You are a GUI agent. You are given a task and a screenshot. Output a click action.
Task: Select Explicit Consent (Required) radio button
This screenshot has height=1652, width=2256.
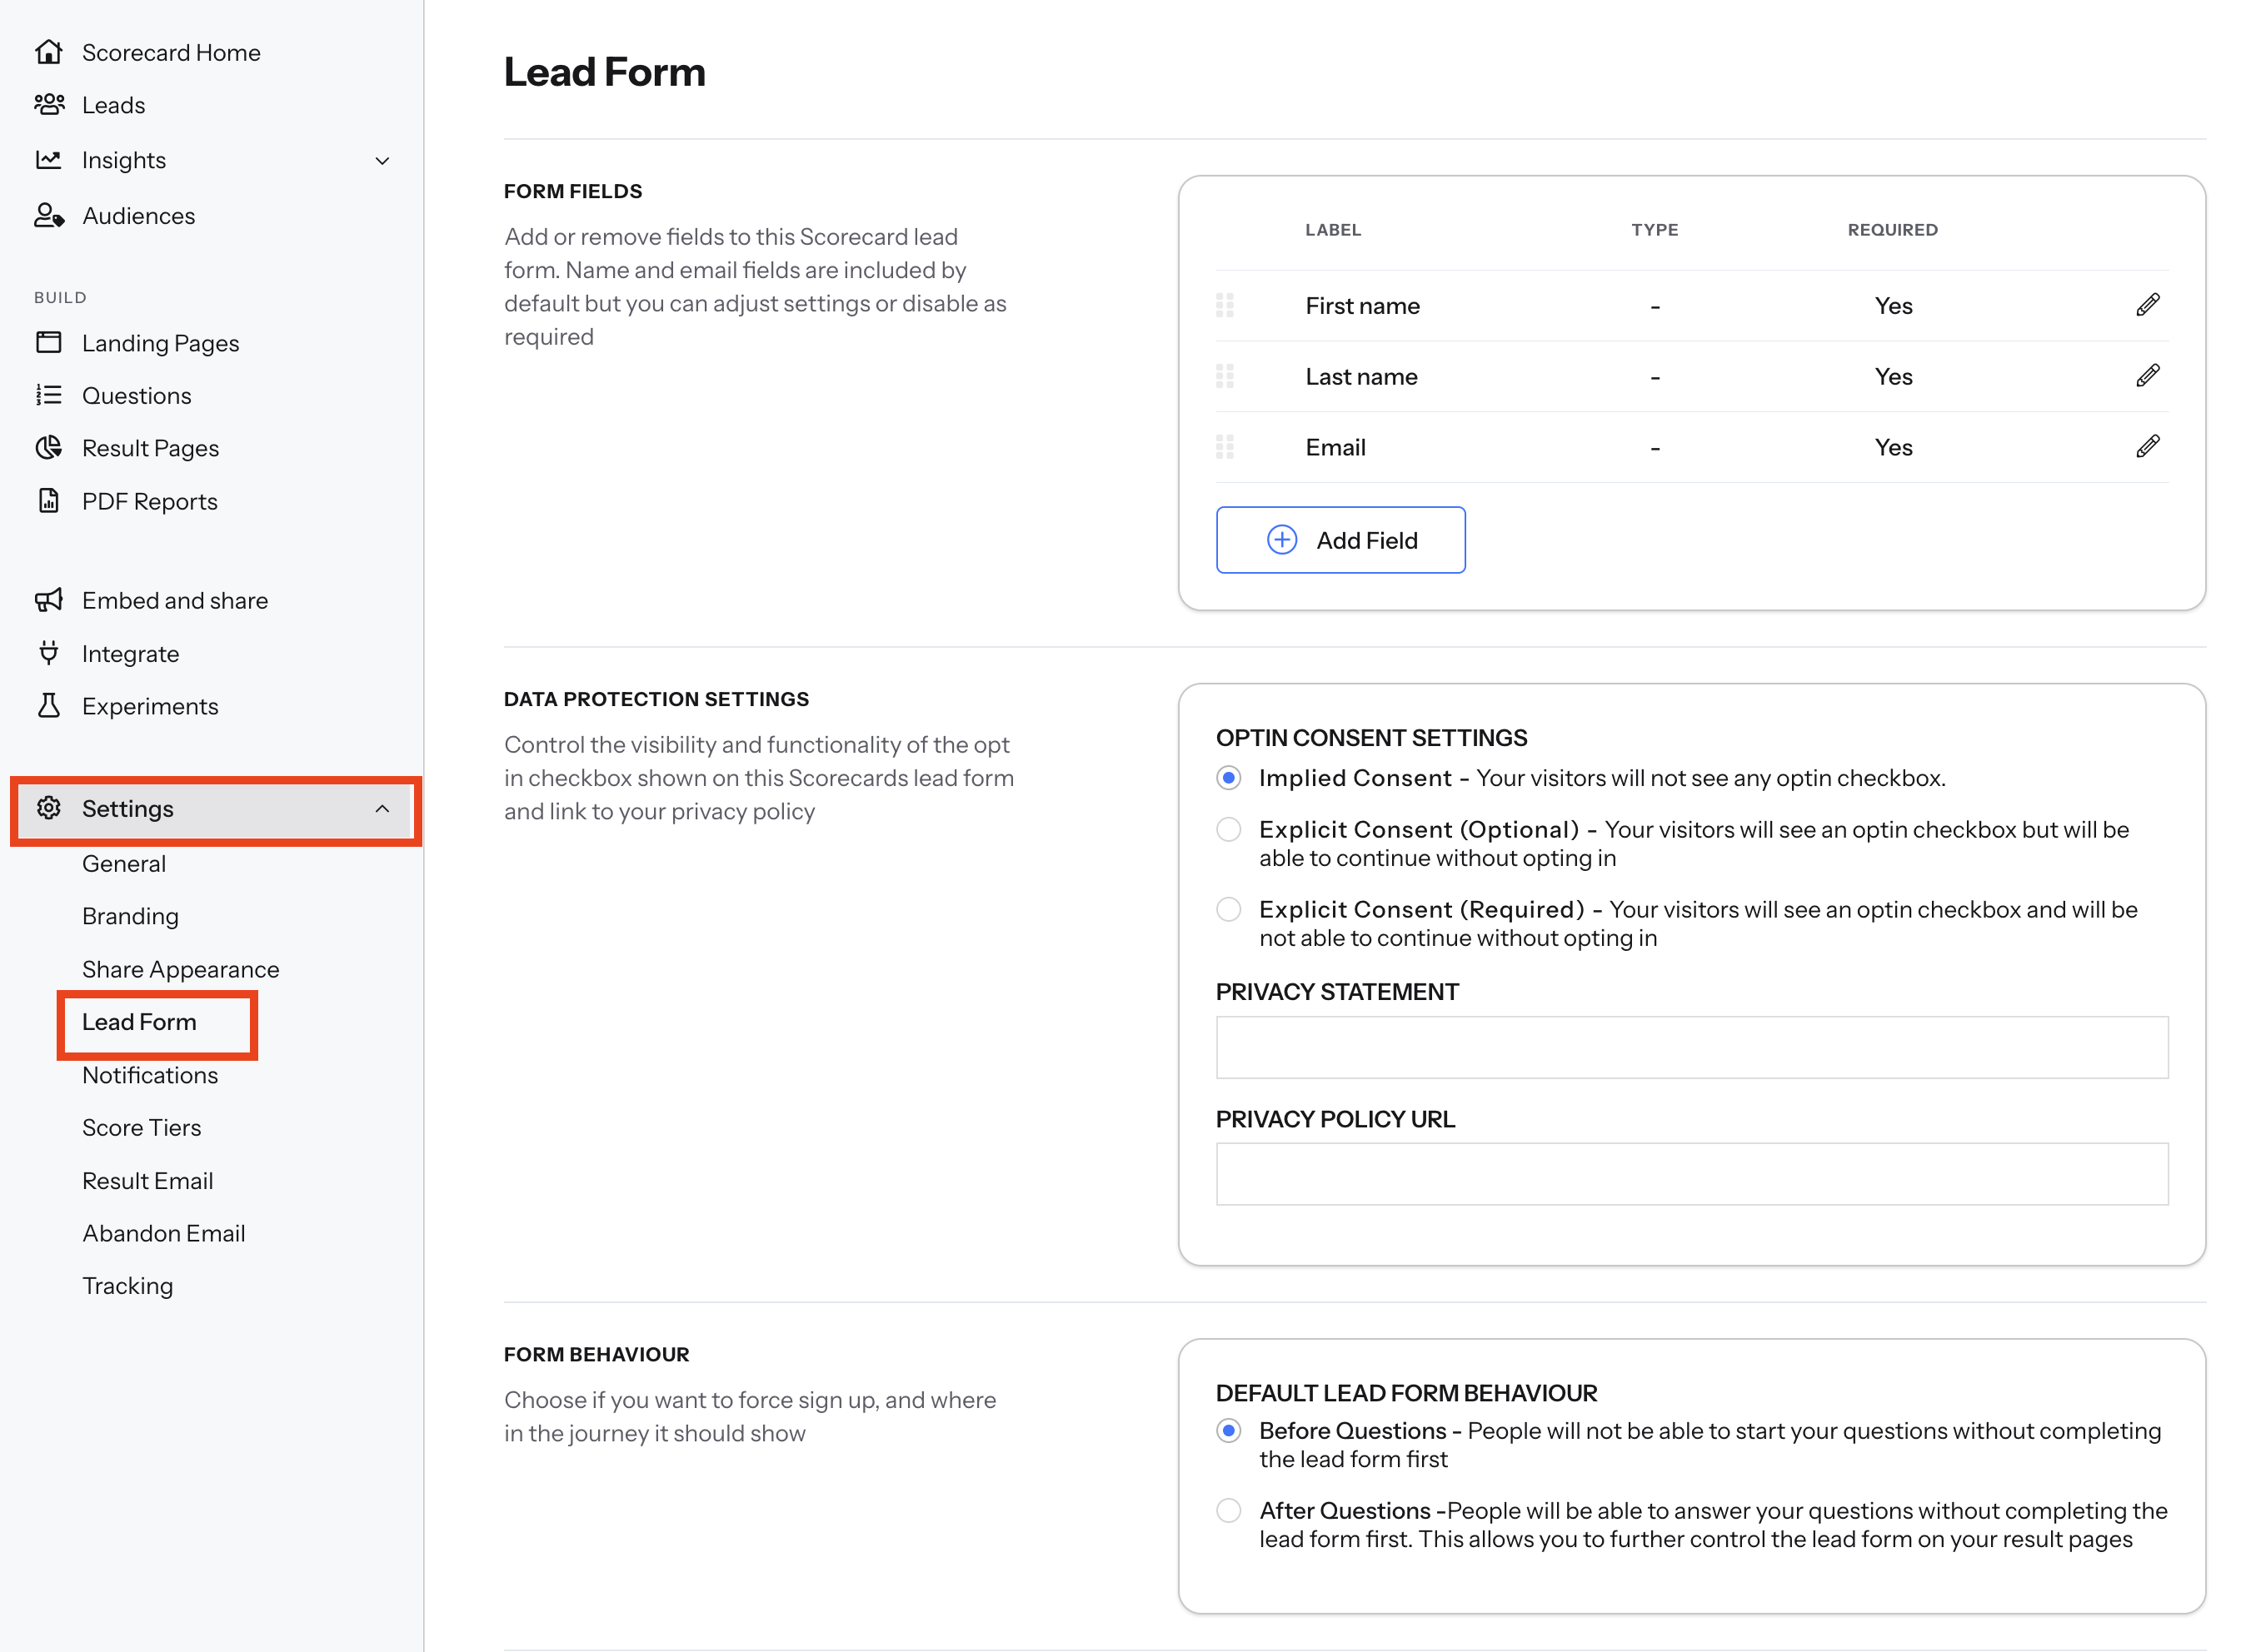(x=1229, y=910)
